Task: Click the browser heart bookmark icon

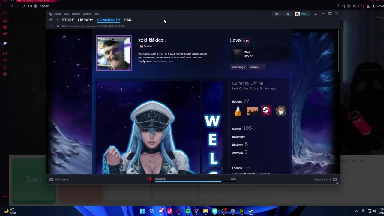Action: coord(360,6)
